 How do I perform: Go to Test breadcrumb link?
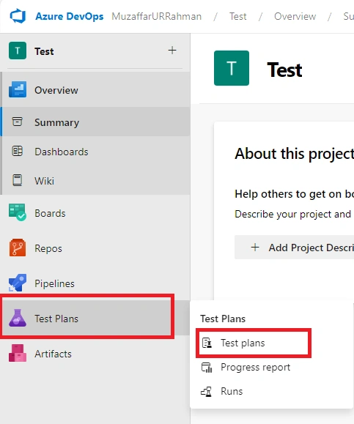tap(238, 16)
